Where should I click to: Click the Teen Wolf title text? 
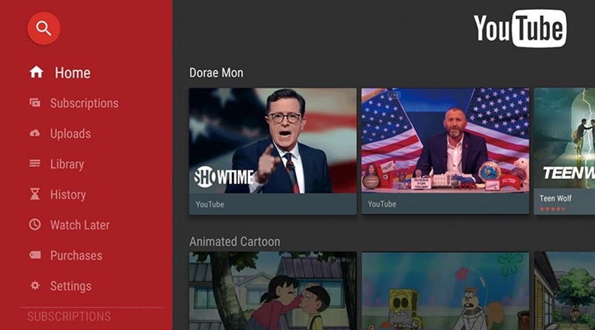point(555,198)
